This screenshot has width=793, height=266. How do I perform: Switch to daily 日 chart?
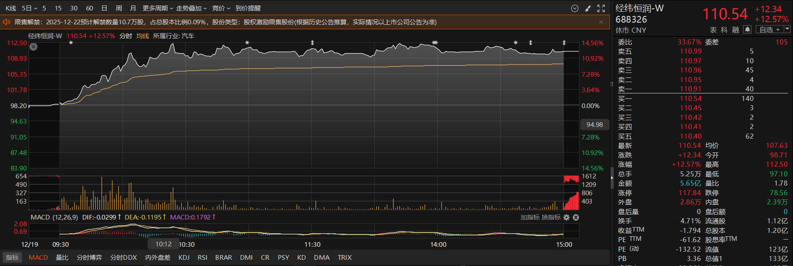pos(104,8)
